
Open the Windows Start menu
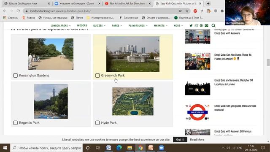pos(5,148)
